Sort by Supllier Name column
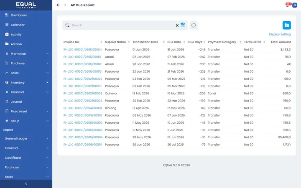The image size is (301, 188). 129,42
